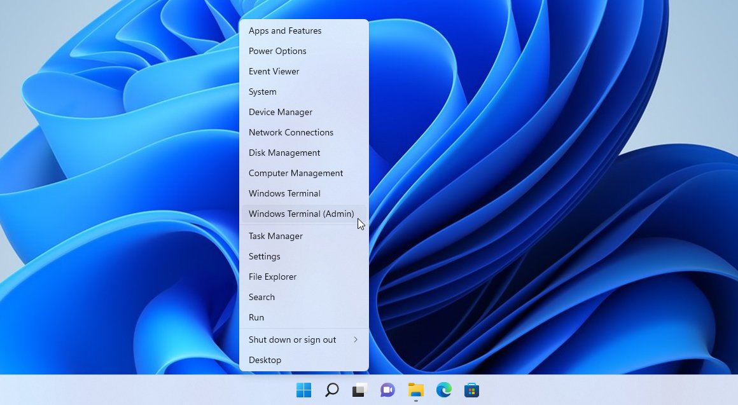
Task: Open Task Manager
Action: point(304,236)
